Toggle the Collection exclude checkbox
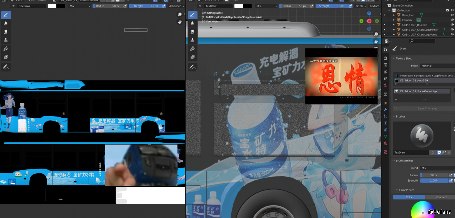 point(447,10)
